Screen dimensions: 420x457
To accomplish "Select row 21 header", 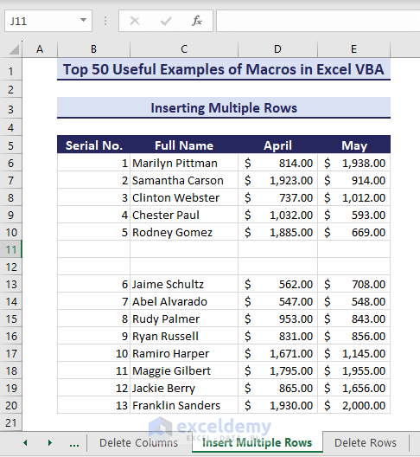I will (10, 422).
